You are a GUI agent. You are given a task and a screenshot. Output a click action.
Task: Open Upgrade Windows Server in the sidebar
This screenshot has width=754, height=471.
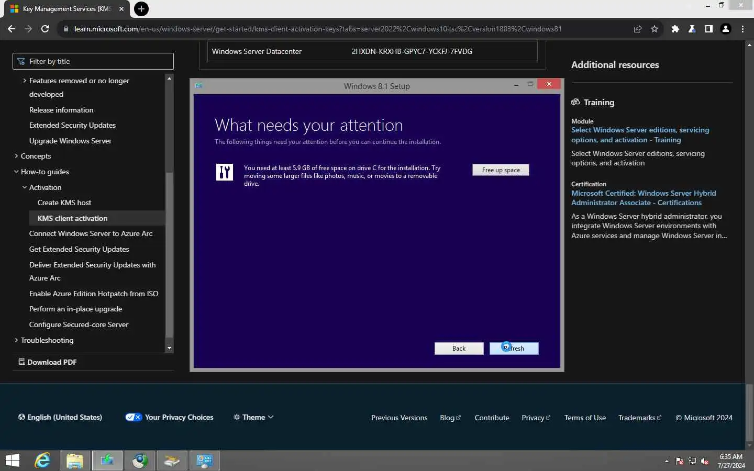pos(70,141)
